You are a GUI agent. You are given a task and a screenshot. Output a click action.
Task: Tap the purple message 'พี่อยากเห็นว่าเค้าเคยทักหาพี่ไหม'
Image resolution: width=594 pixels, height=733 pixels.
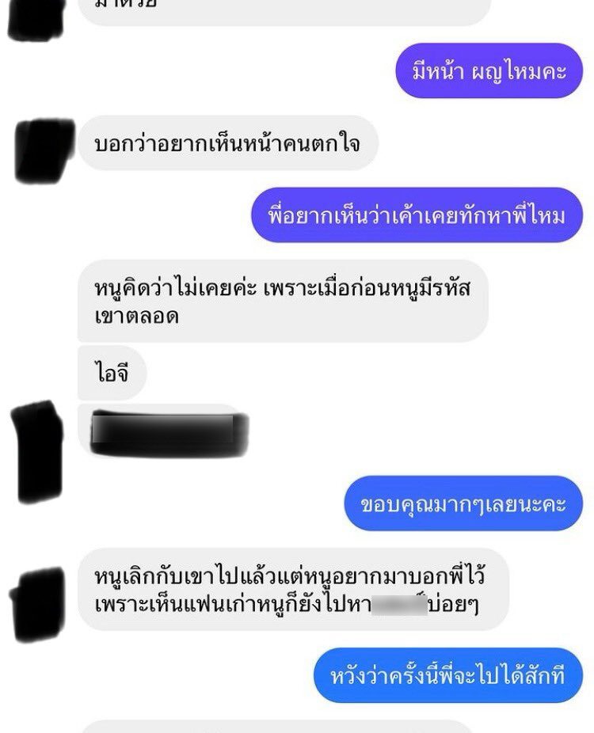click(x=417, y=215)
